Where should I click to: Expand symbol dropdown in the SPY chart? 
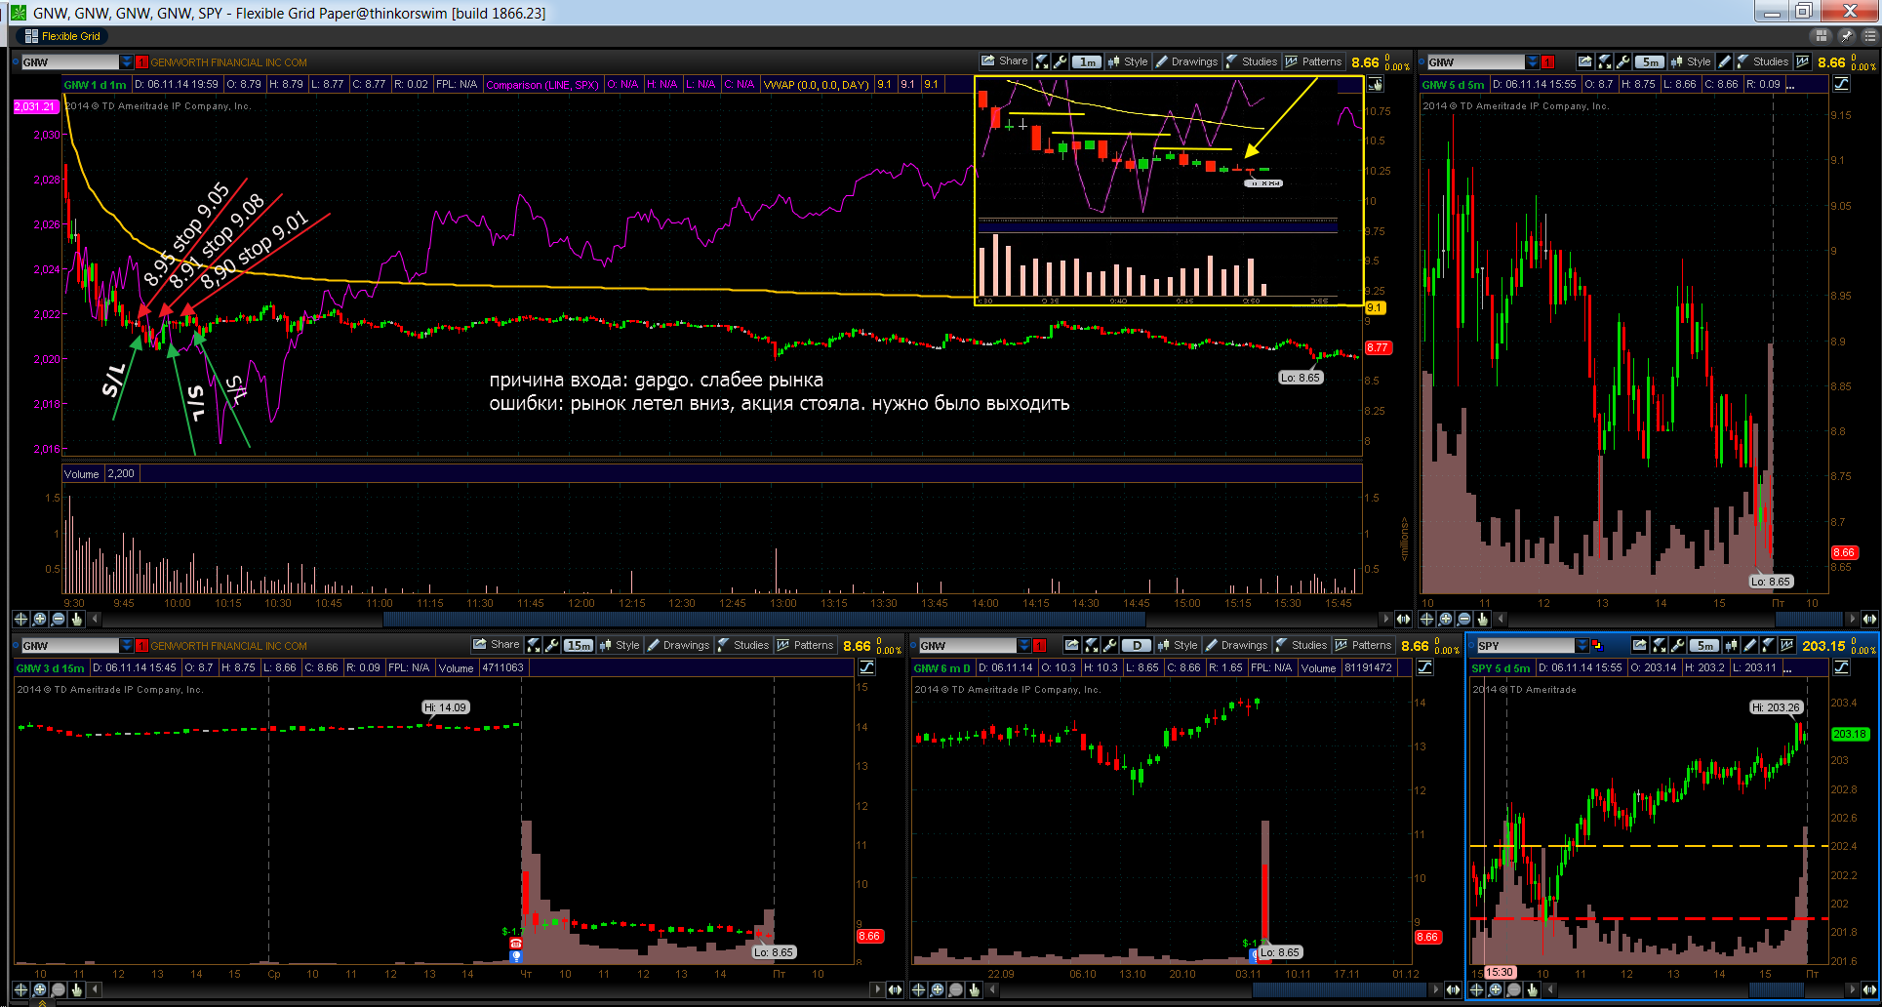coord(1582,645)
